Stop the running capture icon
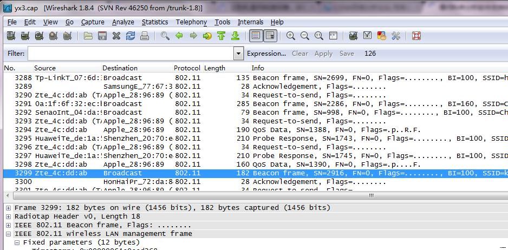The image size is (508, 250). [53, 36]
